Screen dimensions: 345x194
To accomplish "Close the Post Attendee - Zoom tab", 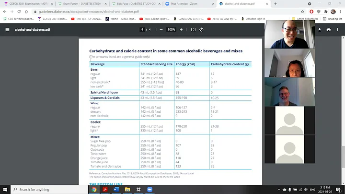I will (x=213, y=4).
